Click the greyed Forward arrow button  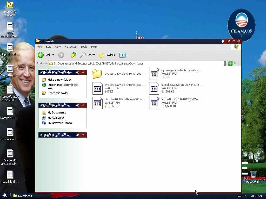[x=61, y=55]
